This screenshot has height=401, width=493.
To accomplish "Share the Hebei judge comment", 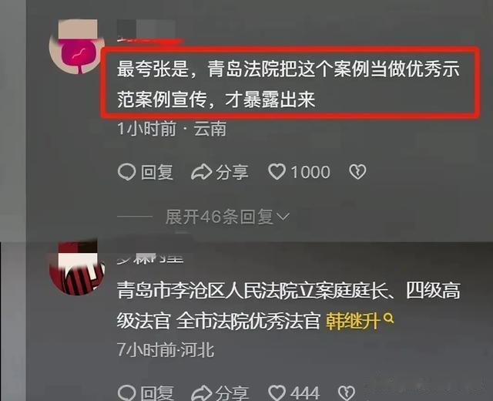I will [220, 393].
